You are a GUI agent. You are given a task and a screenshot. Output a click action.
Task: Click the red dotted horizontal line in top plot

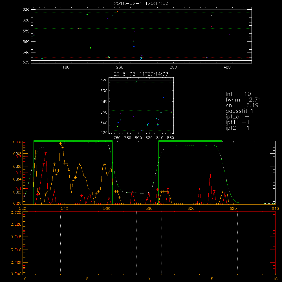coord(141,58)
